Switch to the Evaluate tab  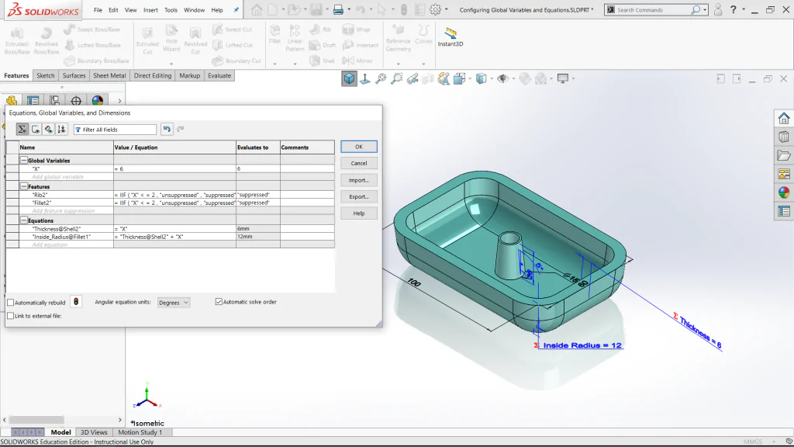tap(219, 75)
